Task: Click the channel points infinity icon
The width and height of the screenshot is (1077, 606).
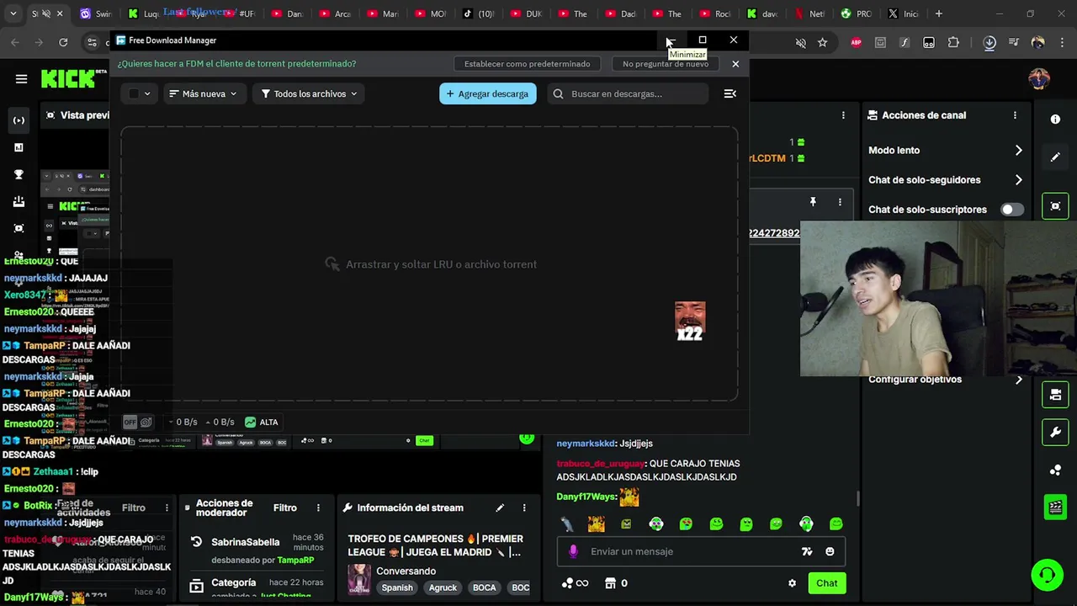Action: [575, 583]
